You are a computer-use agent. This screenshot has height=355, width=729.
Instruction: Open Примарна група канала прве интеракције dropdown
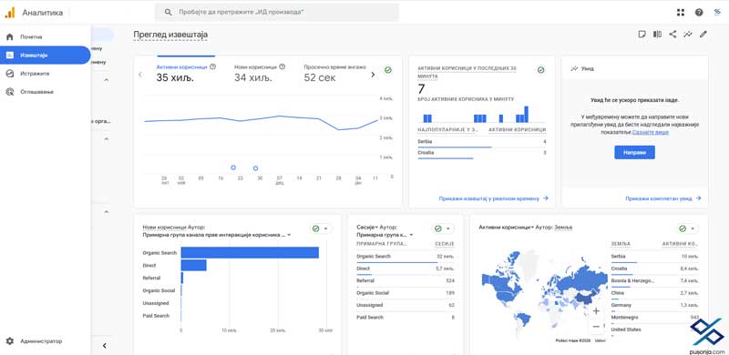coord(217,235)
